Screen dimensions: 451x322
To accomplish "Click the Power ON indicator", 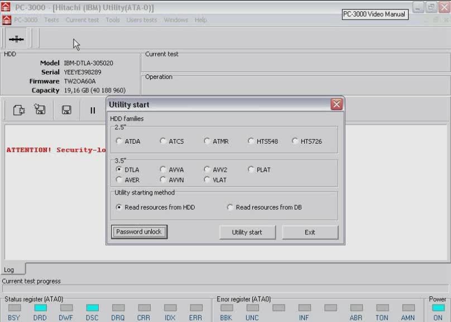I will pos(438,308).
